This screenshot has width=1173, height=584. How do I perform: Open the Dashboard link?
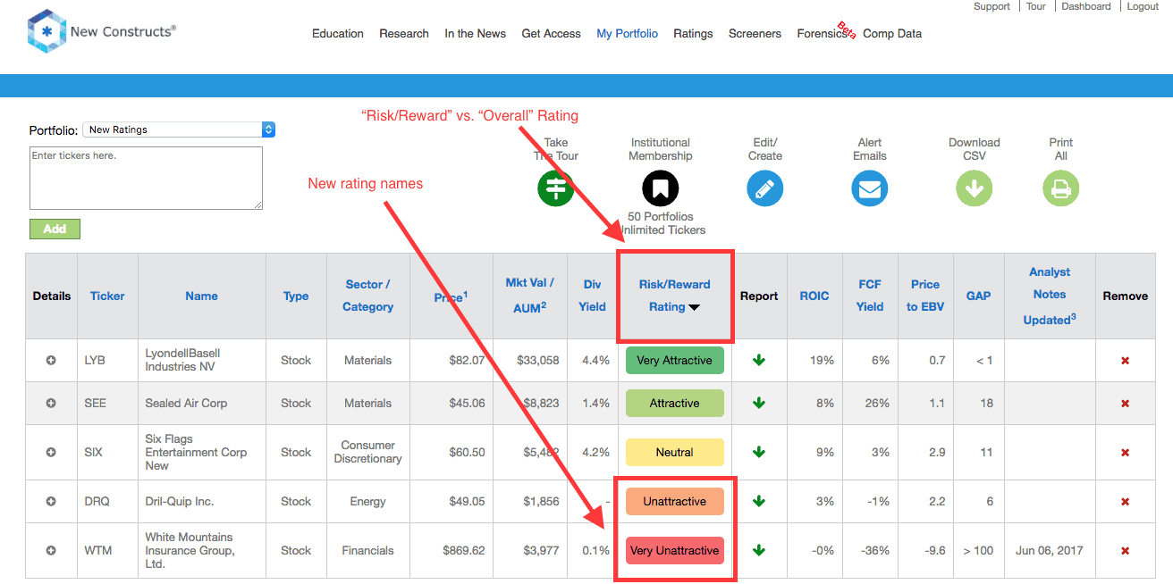pyautogui.click(x=1086, y=6)
